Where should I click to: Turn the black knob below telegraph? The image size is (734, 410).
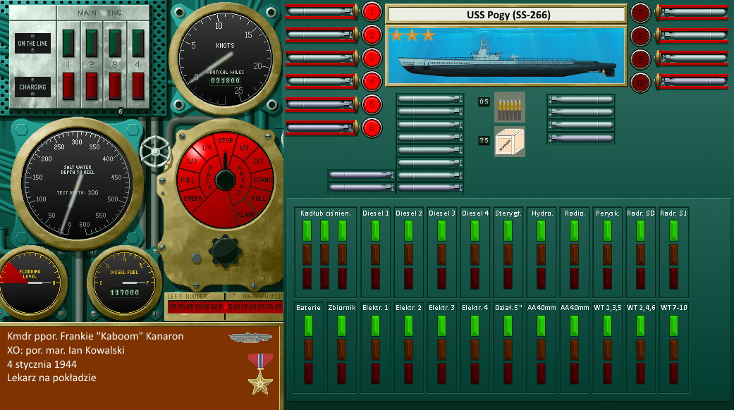(226, 250)
